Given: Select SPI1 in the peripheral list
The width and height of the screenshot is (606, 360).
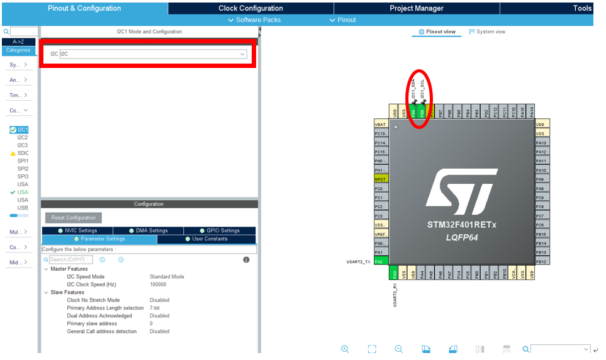Looking at the screenshot, I should (23, 161).
